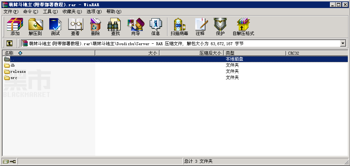Expand the archive path dropdown arrow

point(343,43)
